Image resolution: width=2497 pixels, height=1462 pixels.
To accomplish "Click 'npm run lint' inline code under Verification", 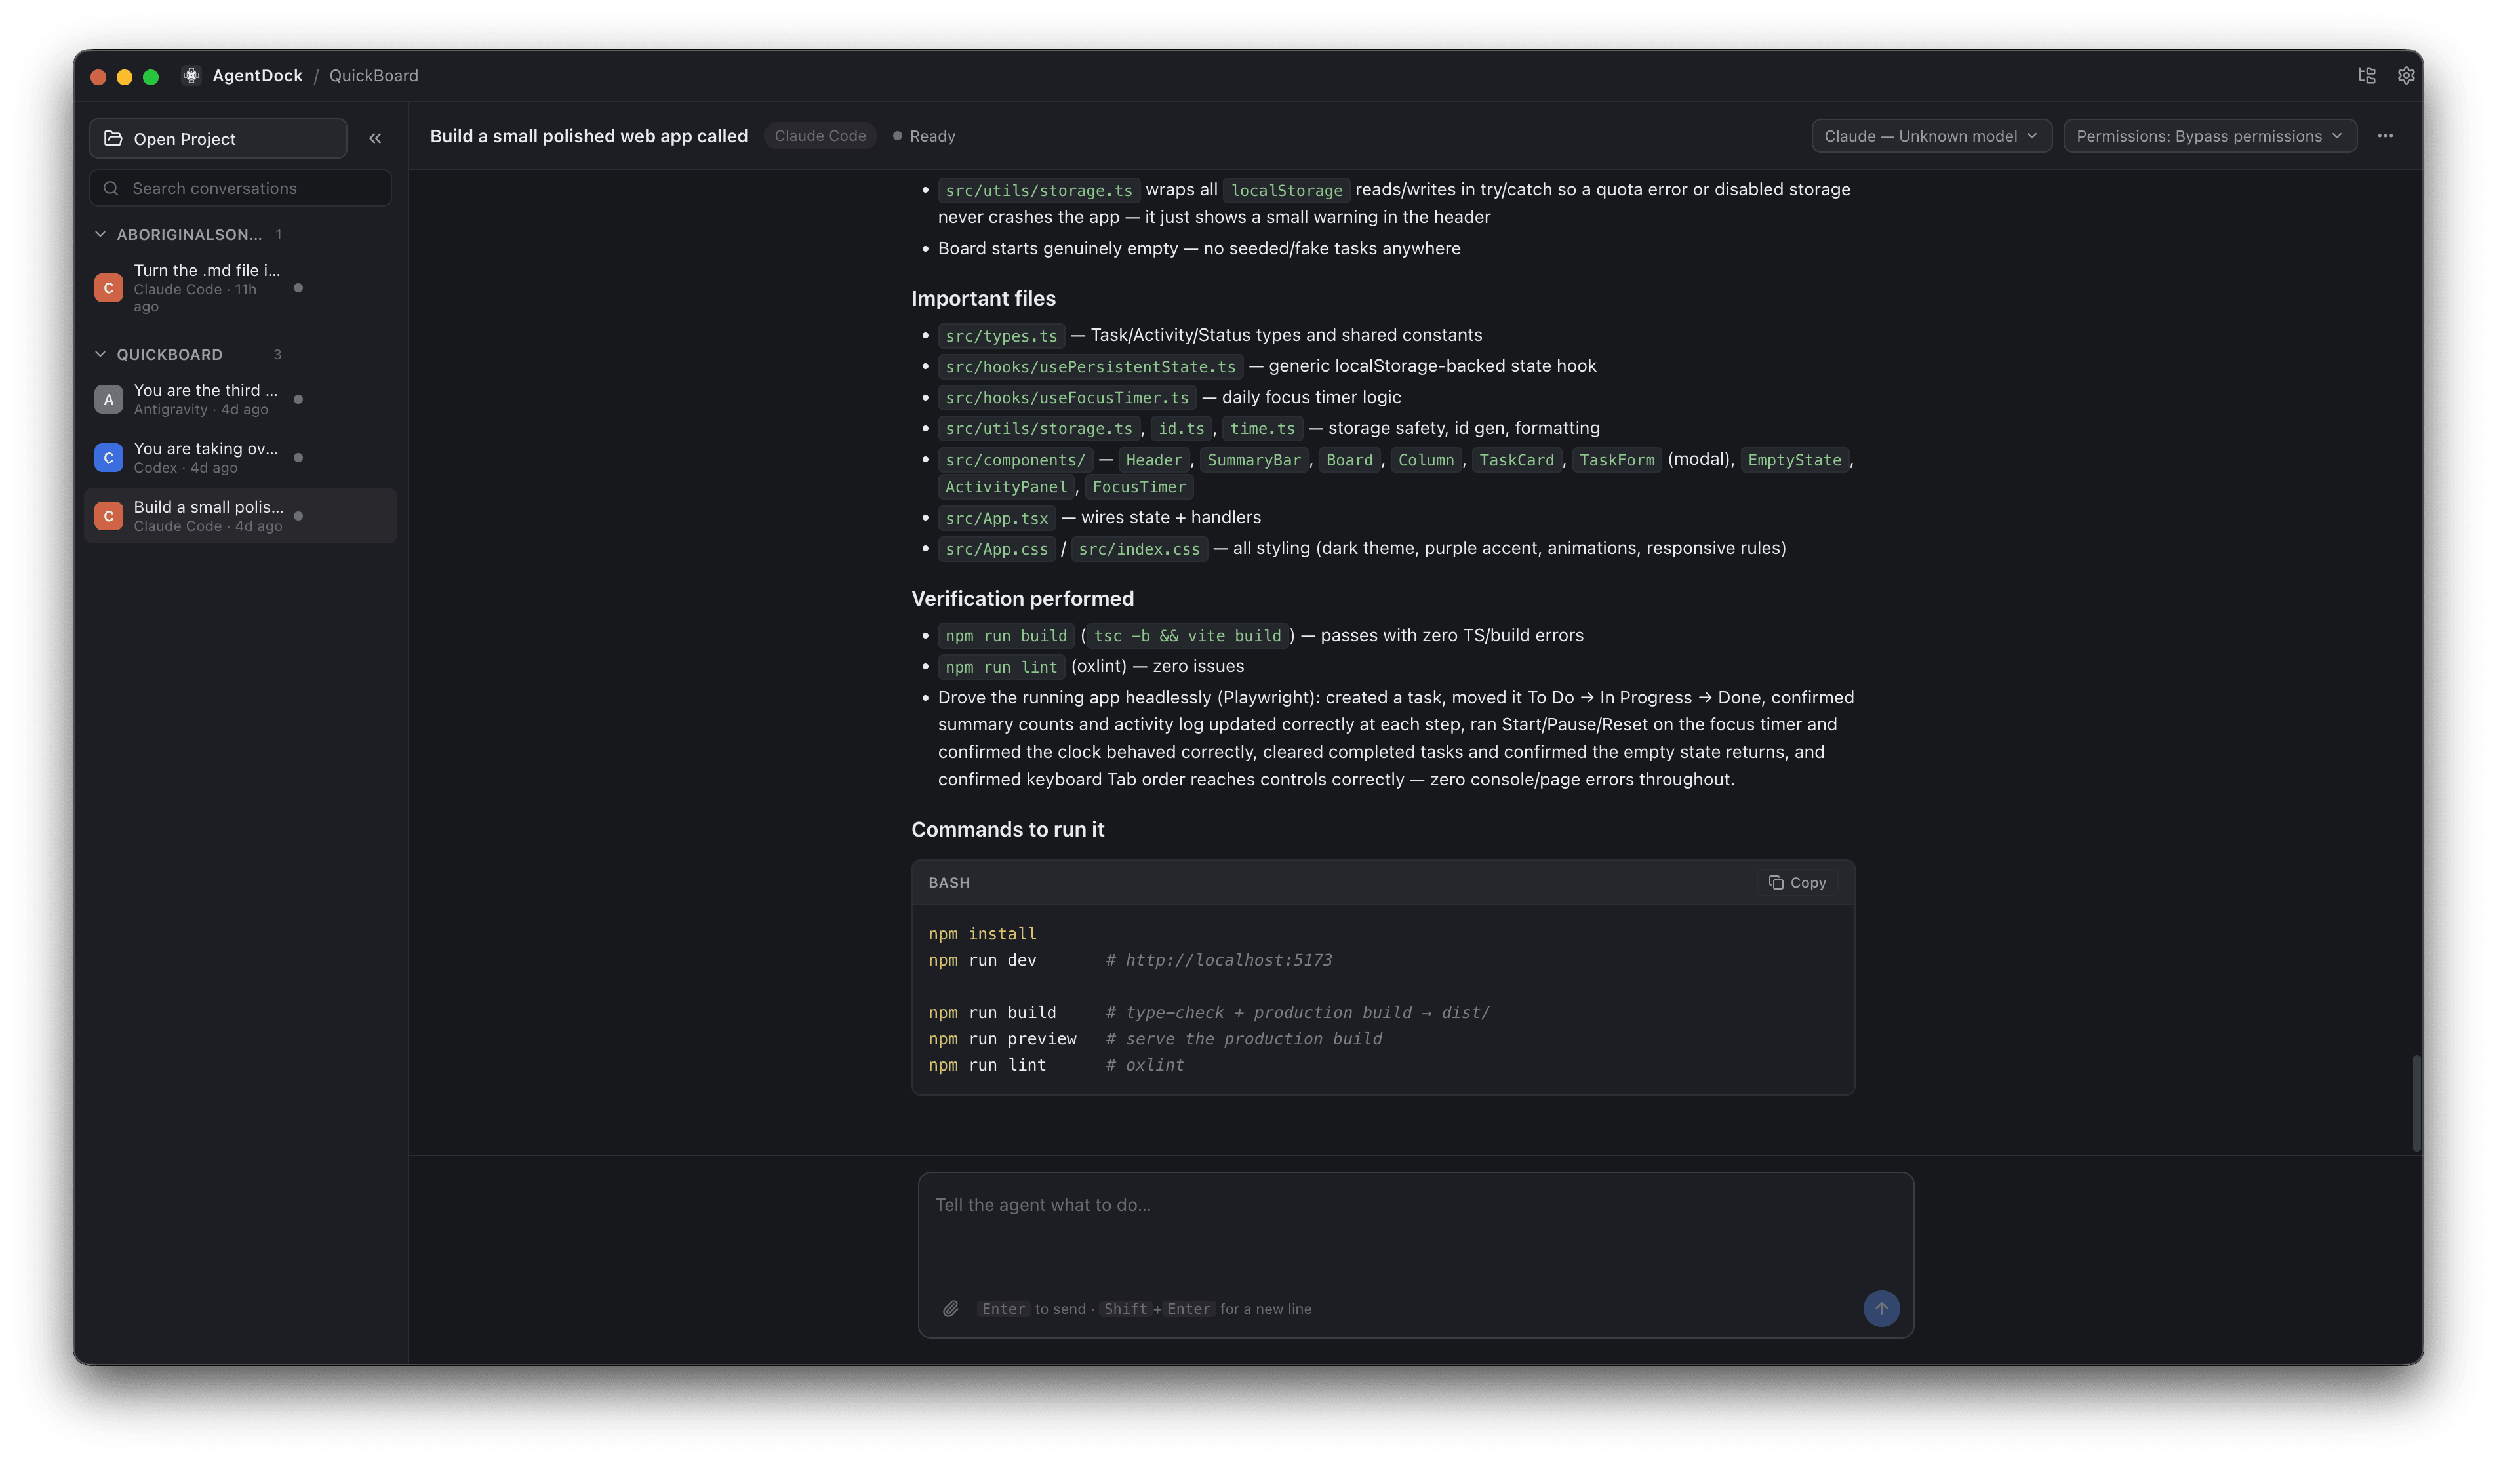I will coord(1001,667).
